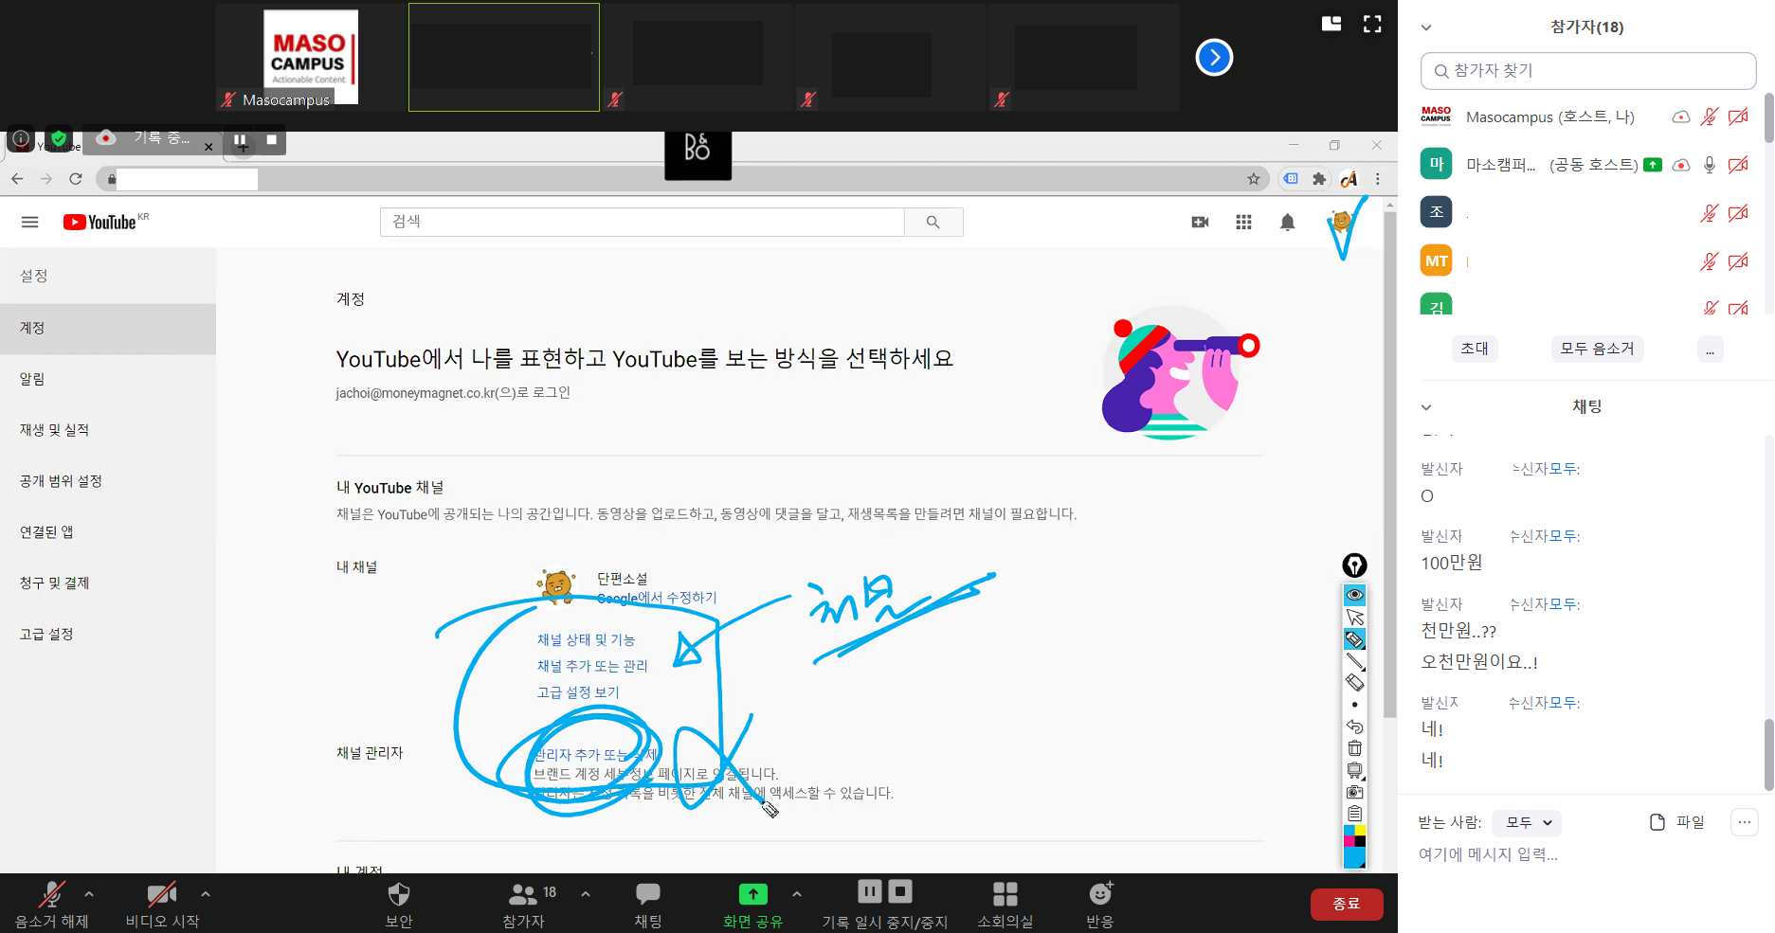The image size is (1775, 933).
Task: Click the trash can to clear drawings
Action: pos(1354,748)
